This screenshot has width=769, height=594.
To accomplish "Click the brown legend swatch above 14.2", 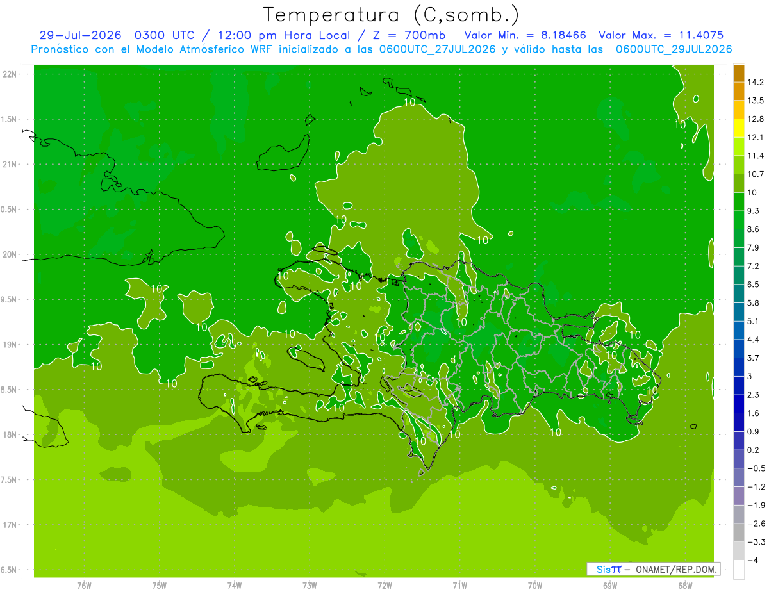I will 739,73.
